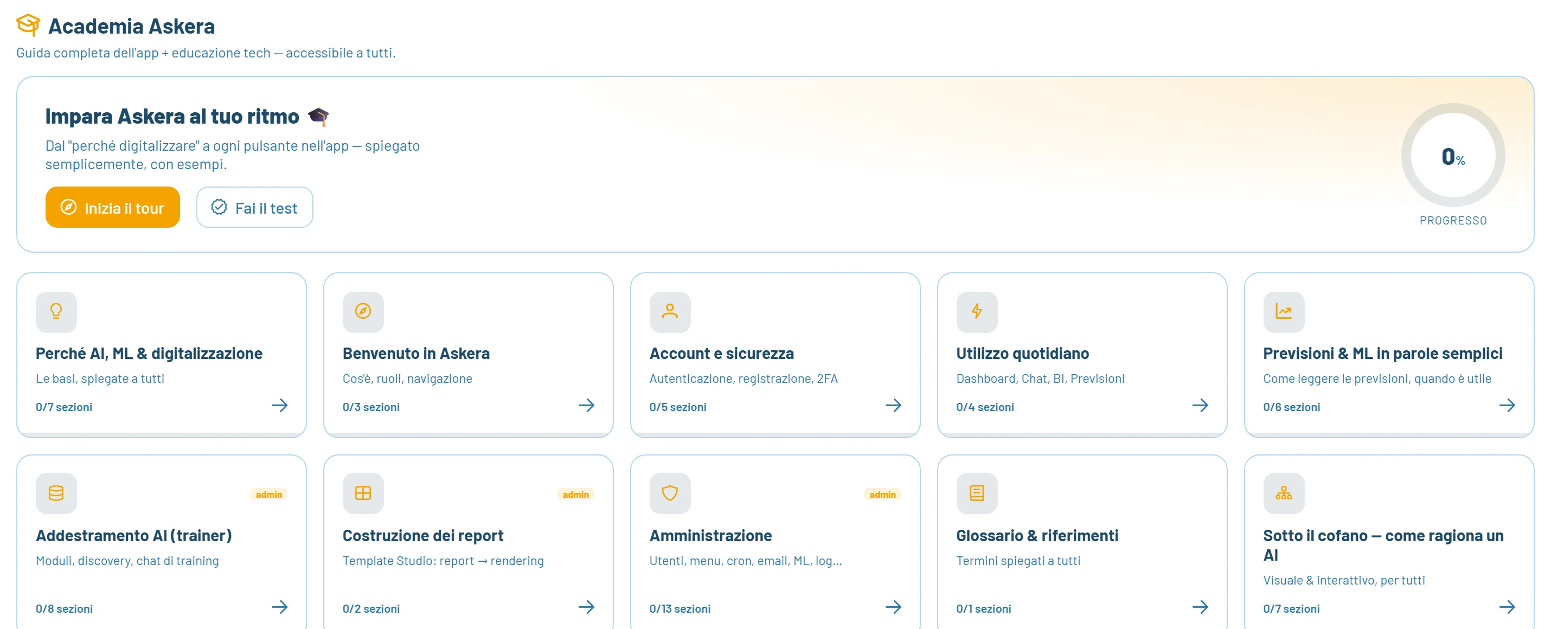Click the grid icon on Costruzione dei report
Screen dimensions: 1551x629
(x=363, y=493)
